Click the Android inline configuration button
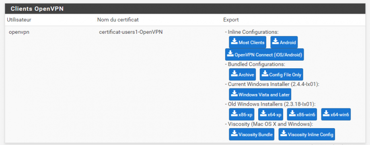Image resolution: width=370 pixels, height=145 pixels. (284, 42)
